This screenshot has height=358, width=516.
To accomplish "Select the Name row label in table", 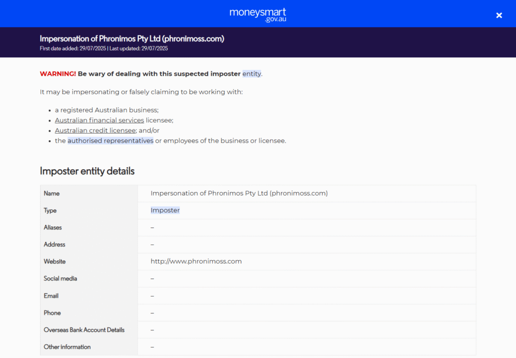I will (x=51, y=194).
